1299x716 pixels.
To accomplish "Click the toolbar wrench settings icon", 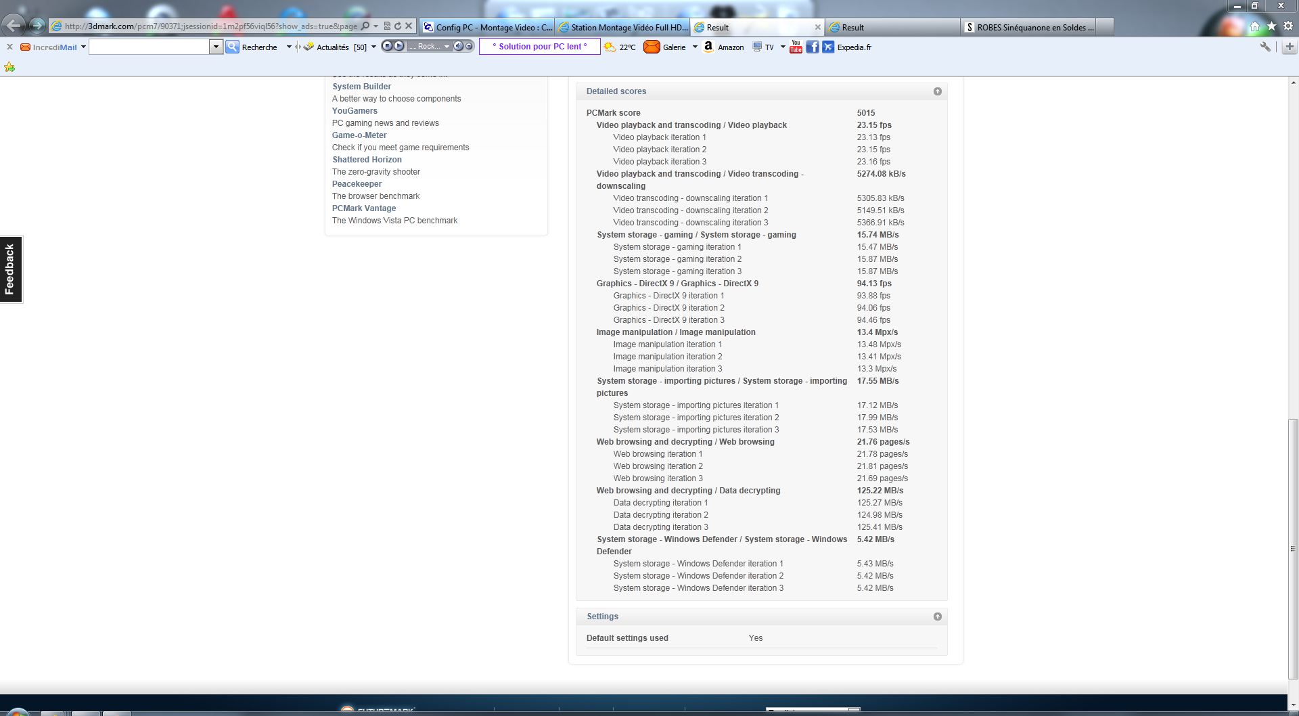I will point(1264,47).
